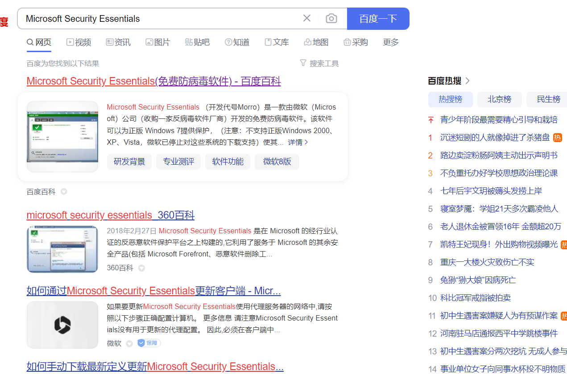567x374 pixels.
Task: Open the 采购 tab
Action: (356, 42)
